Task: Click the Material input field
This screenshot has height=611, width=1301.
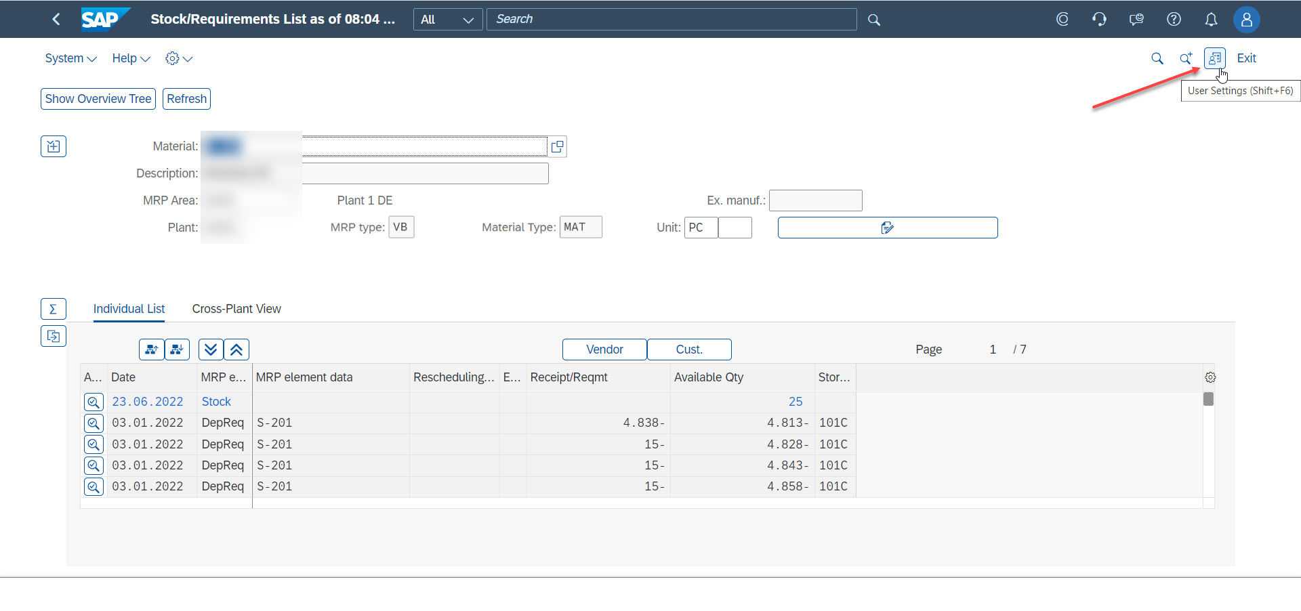Action: click(375, 146)
